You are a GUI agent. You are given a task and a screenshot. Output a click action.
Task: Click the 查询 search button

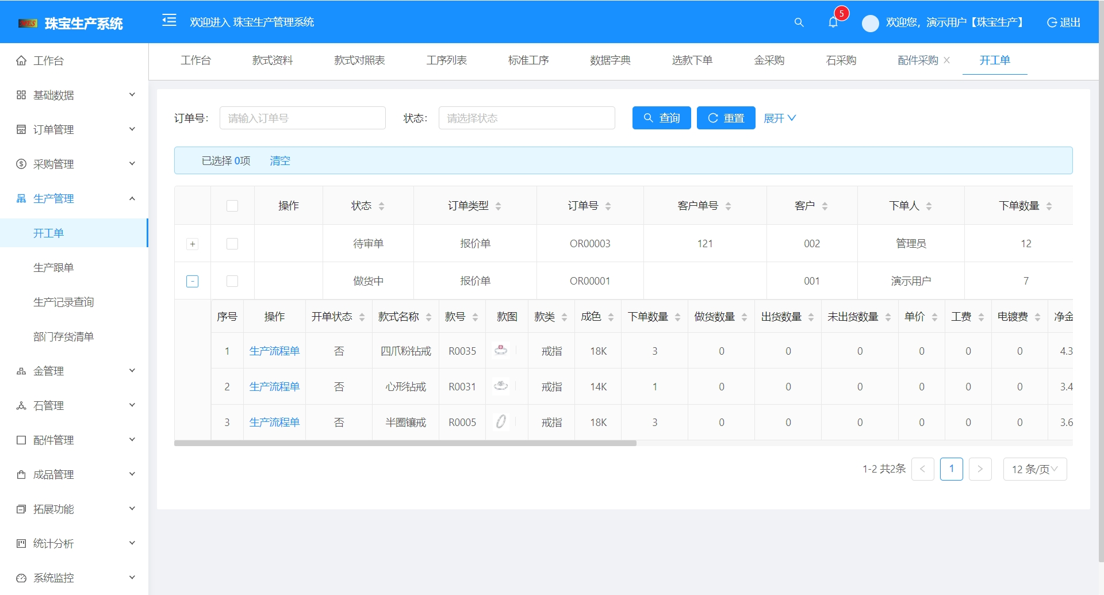661,118
